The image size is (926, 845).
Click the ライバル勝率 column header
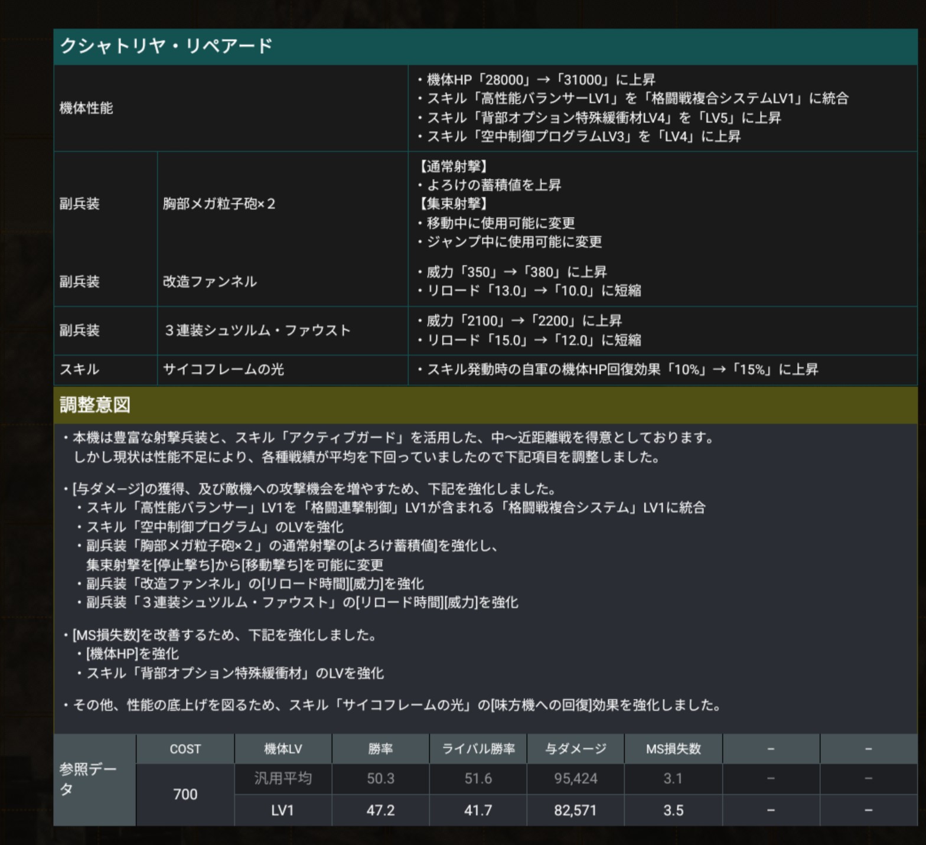point(478,749)
